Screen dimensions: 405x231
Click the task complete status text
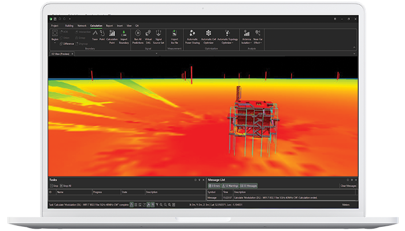click(x=89, y=204)
